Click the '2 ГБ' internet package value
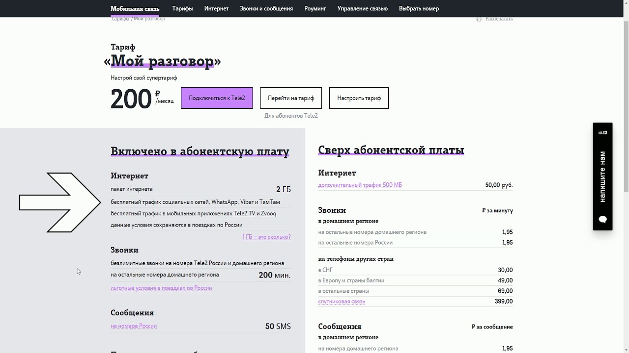629x353 pixels. (283, 189)
